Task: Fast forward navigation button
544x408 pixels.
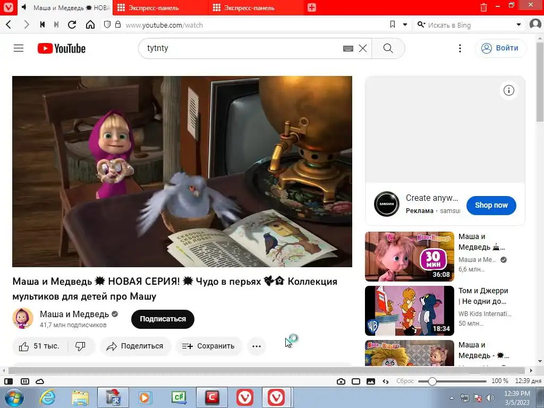Action: tap(56, 24)
